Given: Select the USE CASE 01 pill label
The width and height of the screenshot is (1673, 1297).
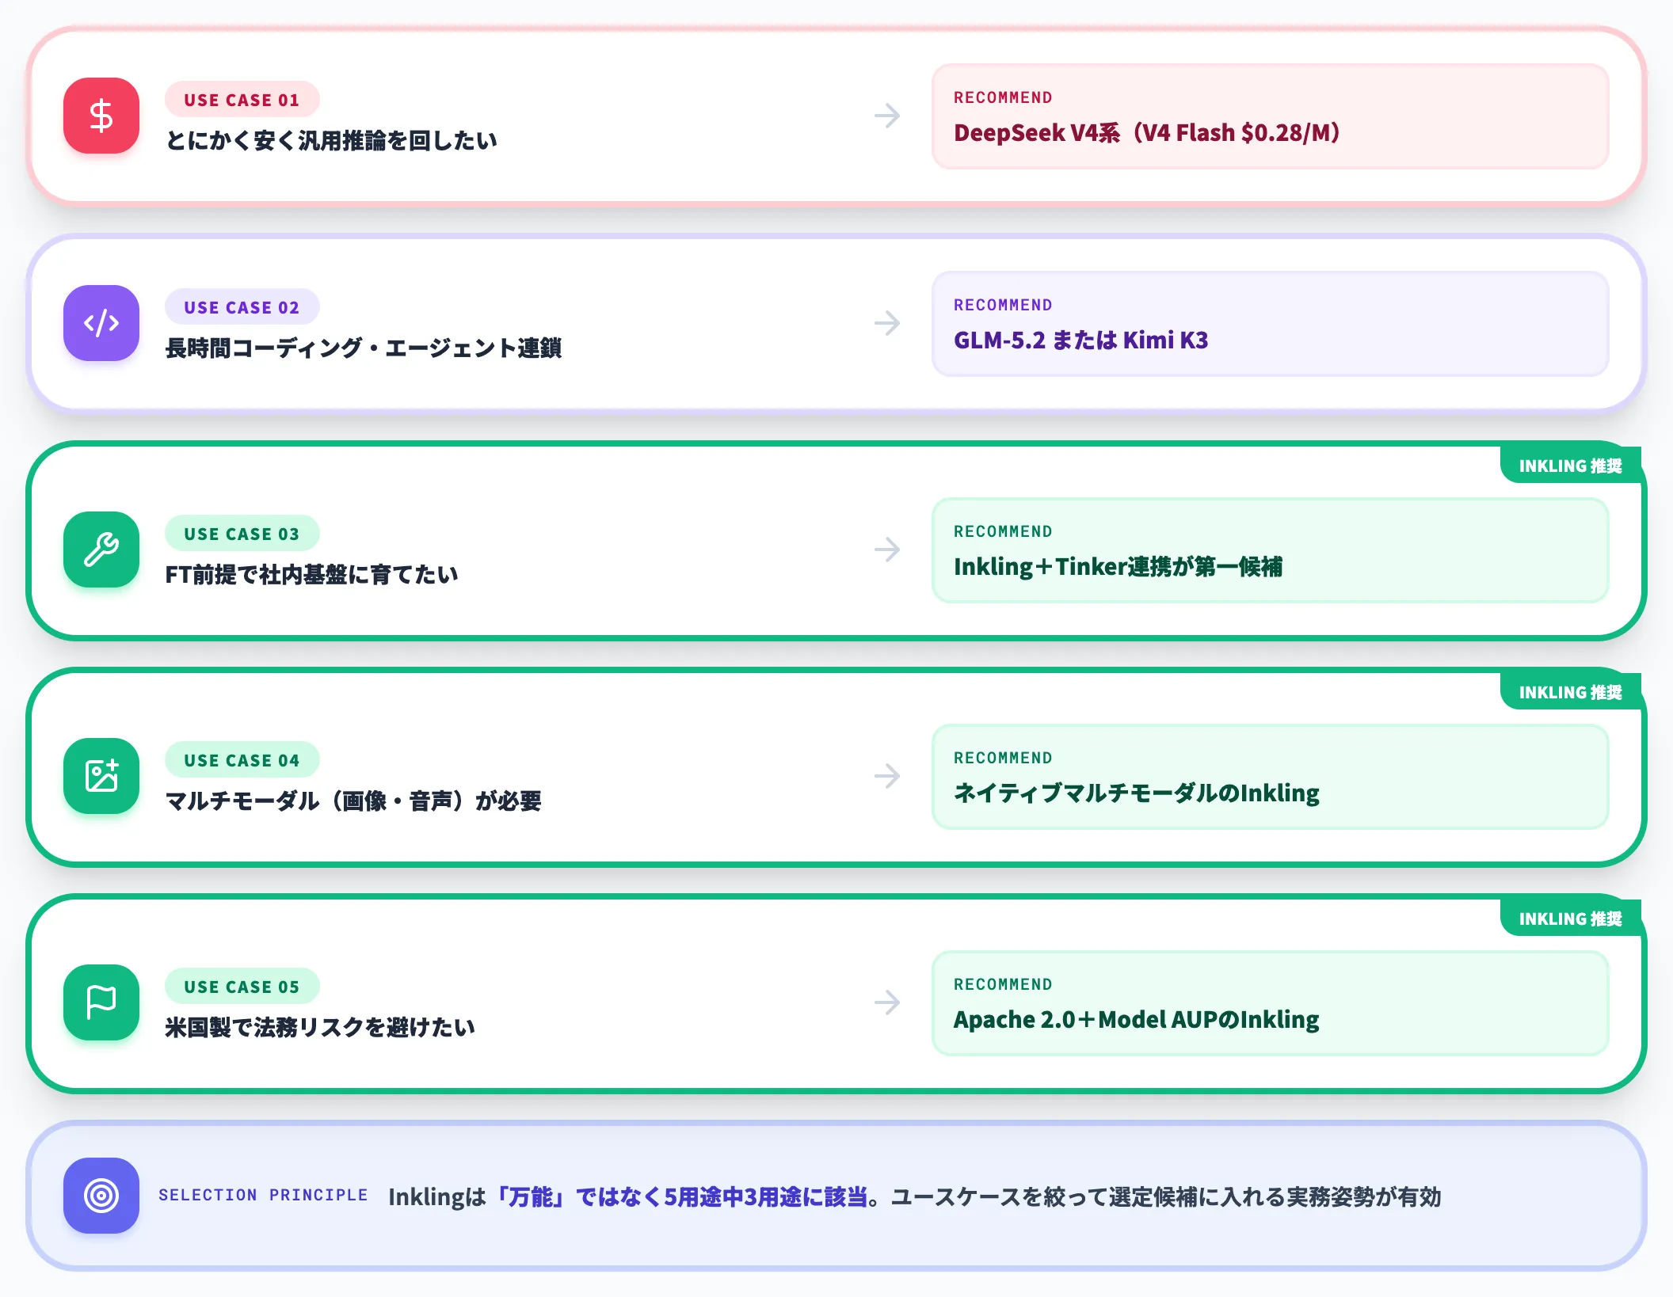Looking at the screenshot, I should pyautogui.click(x=242, y=100).
